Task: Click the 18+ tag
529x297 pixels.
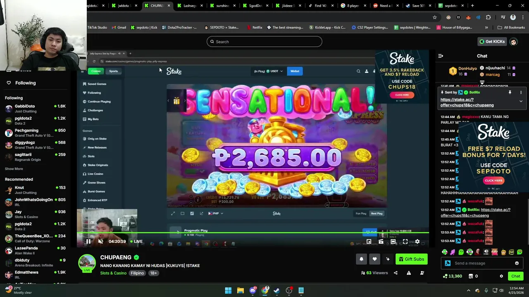Action: point(153,273)
